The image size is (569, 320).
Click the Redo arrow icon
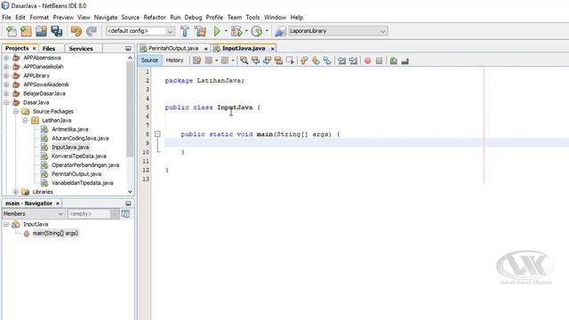[x=92, y=31]
